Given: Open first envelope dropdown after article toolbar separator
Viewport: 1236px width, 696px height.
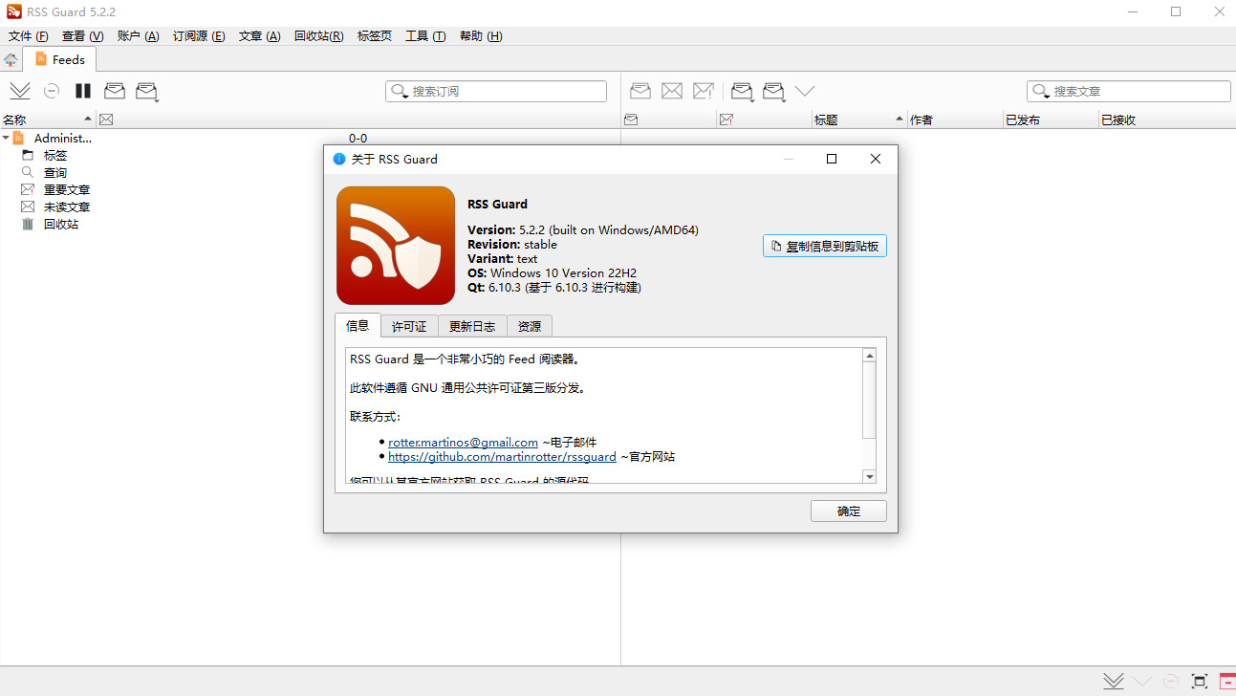Looking at the screenshot, I should [743, 91].
